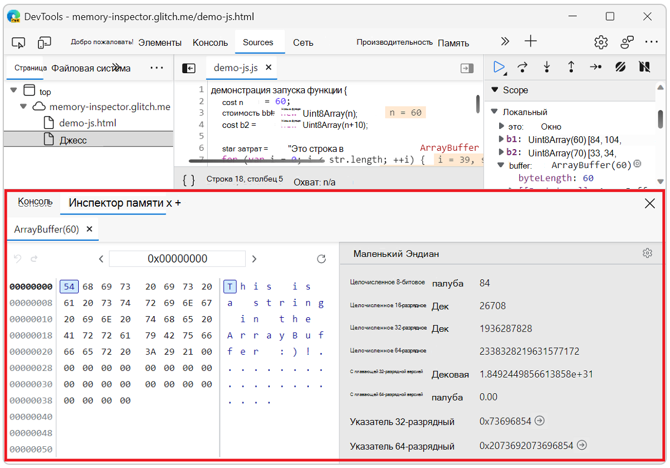Select the Инспектор памяти drawer tab
670x468 pixels.
[x=117, y=203]
